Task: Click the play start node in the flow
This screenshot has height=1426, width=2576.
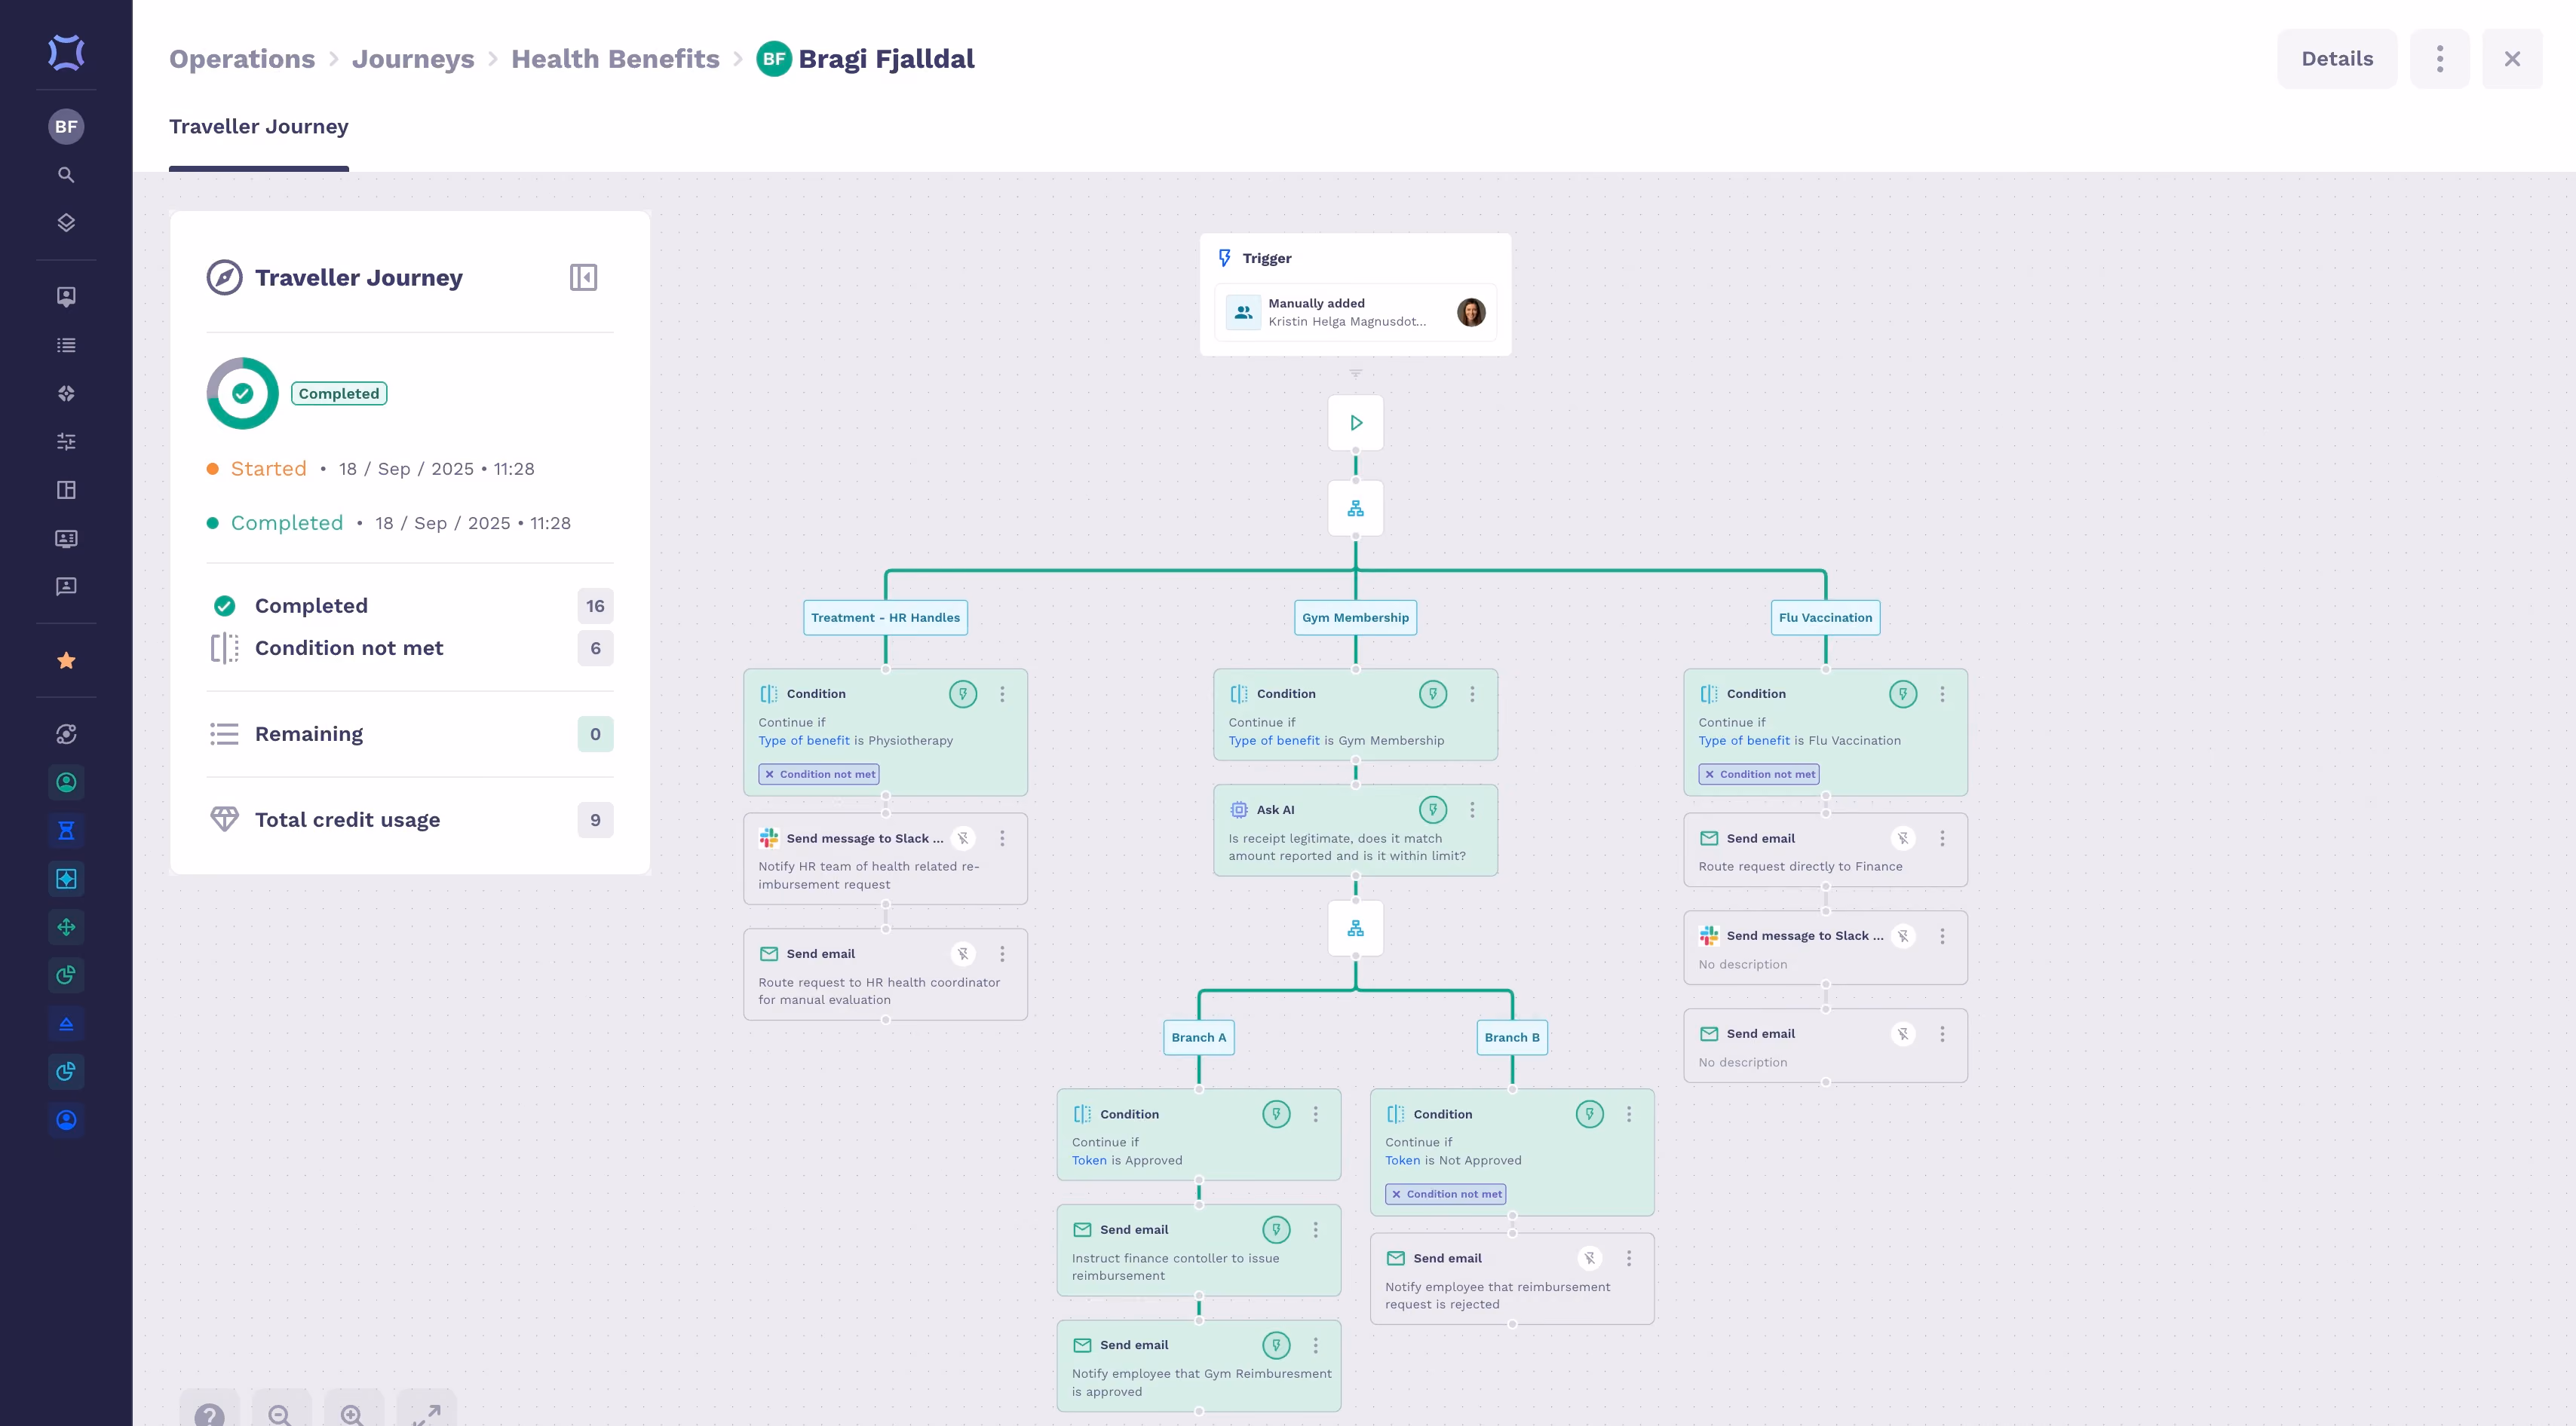Action: pyautogui.click(x=1355, y=423)
